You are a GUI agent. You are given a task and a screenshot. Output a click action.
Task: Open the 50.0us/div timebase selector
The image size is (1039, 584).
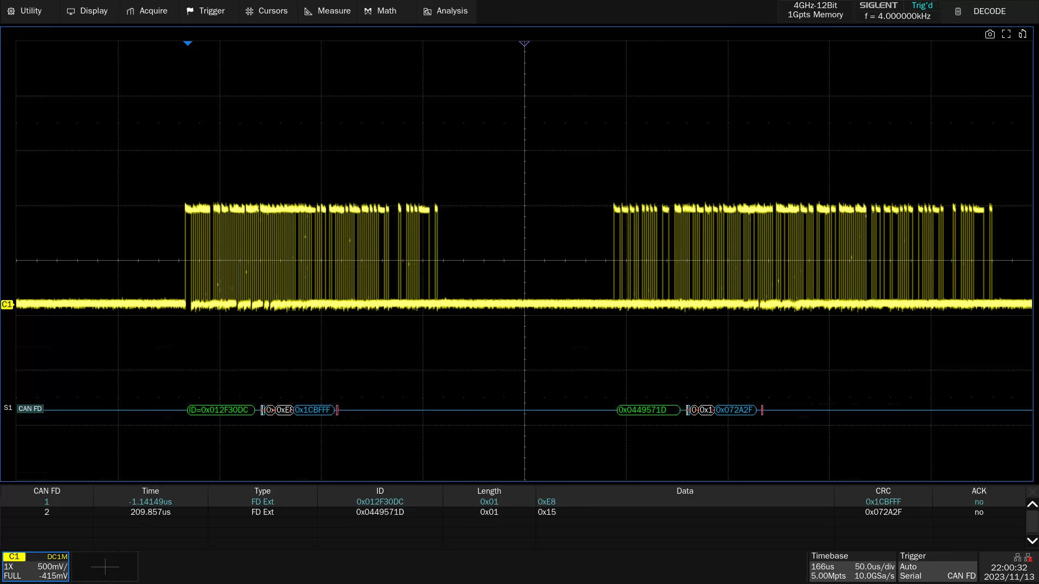point(874,567)
